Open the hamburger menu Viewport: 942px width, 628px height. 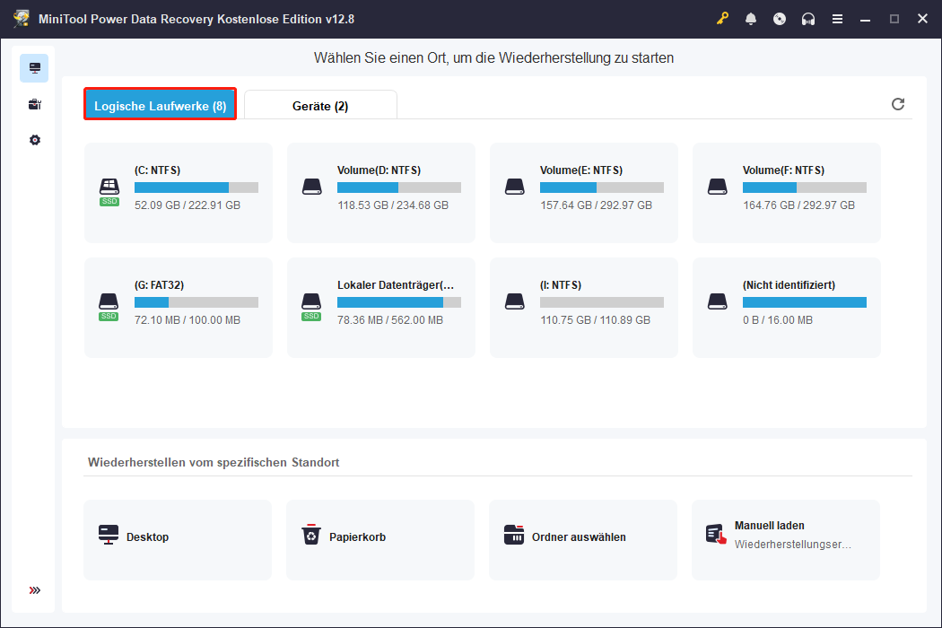coord(837,18)
